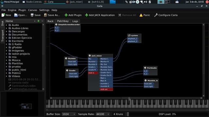The height and width of the screenshot is (117, 209).
Task: Click the volume icon in the system tray
Action: 146,2
